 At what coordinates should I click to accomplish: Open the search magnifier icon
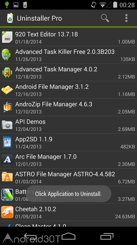[x=105, y=18]
